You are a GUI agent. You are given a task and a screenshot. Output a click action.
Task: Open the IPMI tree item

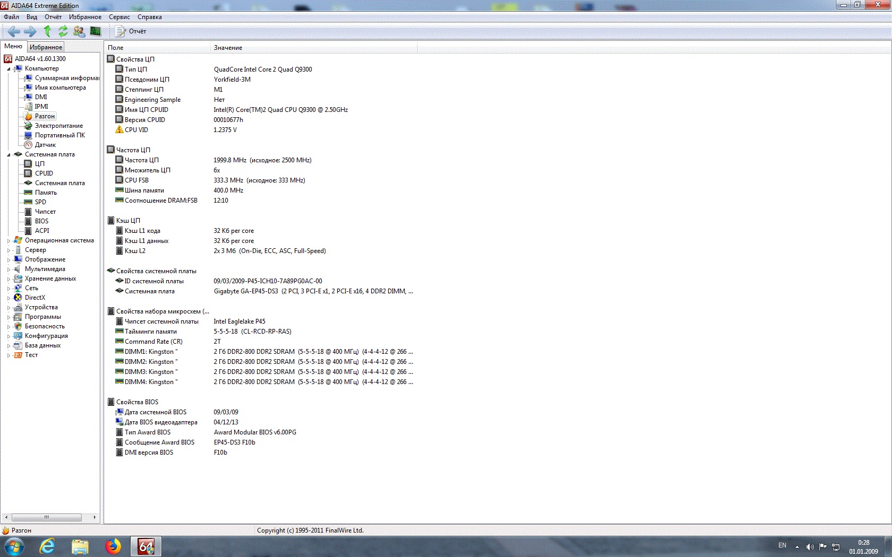coord(41,107)
